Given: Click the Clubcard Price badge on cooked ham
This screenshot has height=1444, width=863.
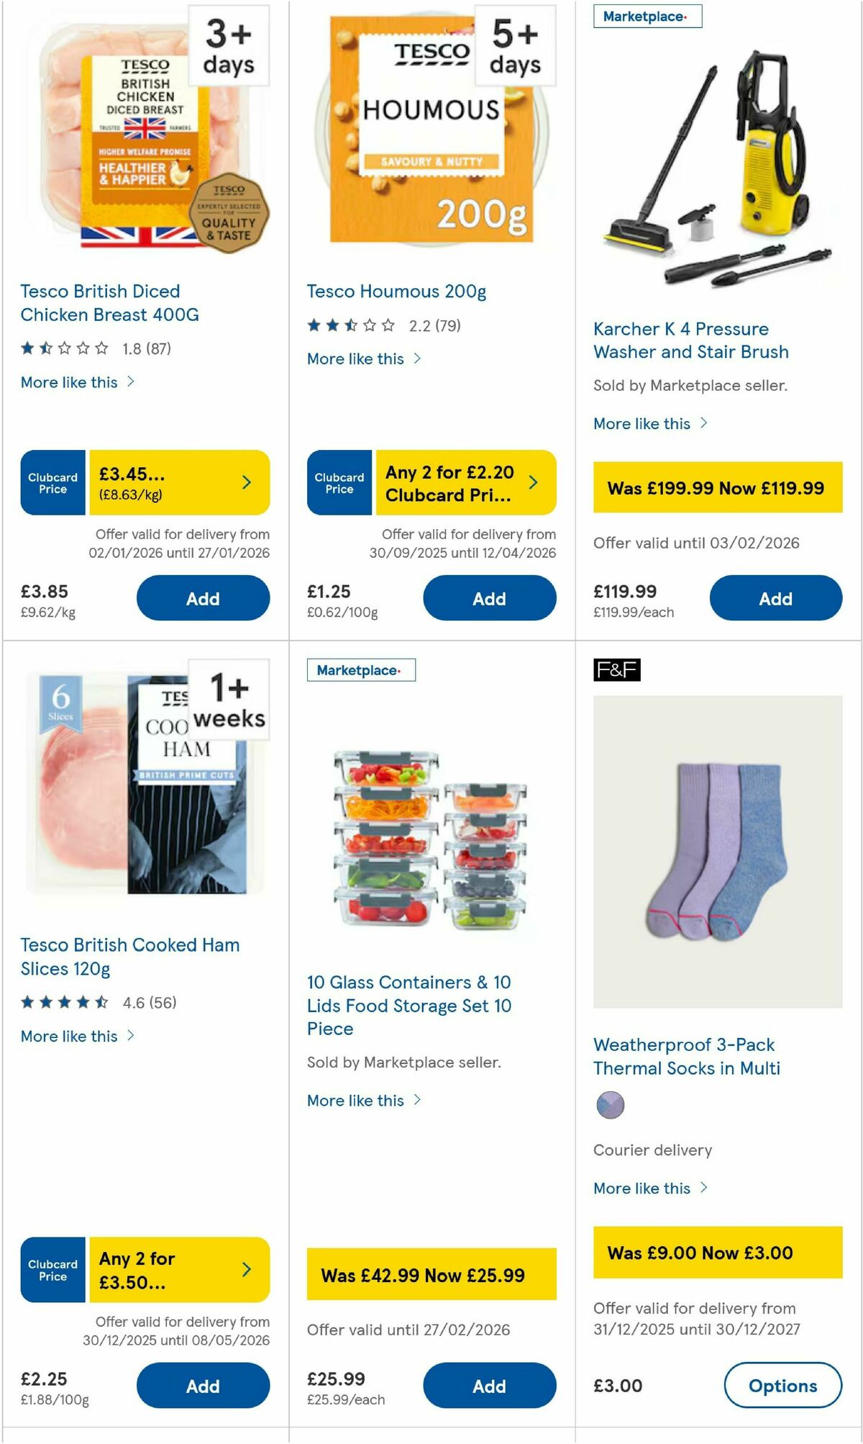Looking at the screenshot, I should pyautogui.click(x=52, y=1269).
